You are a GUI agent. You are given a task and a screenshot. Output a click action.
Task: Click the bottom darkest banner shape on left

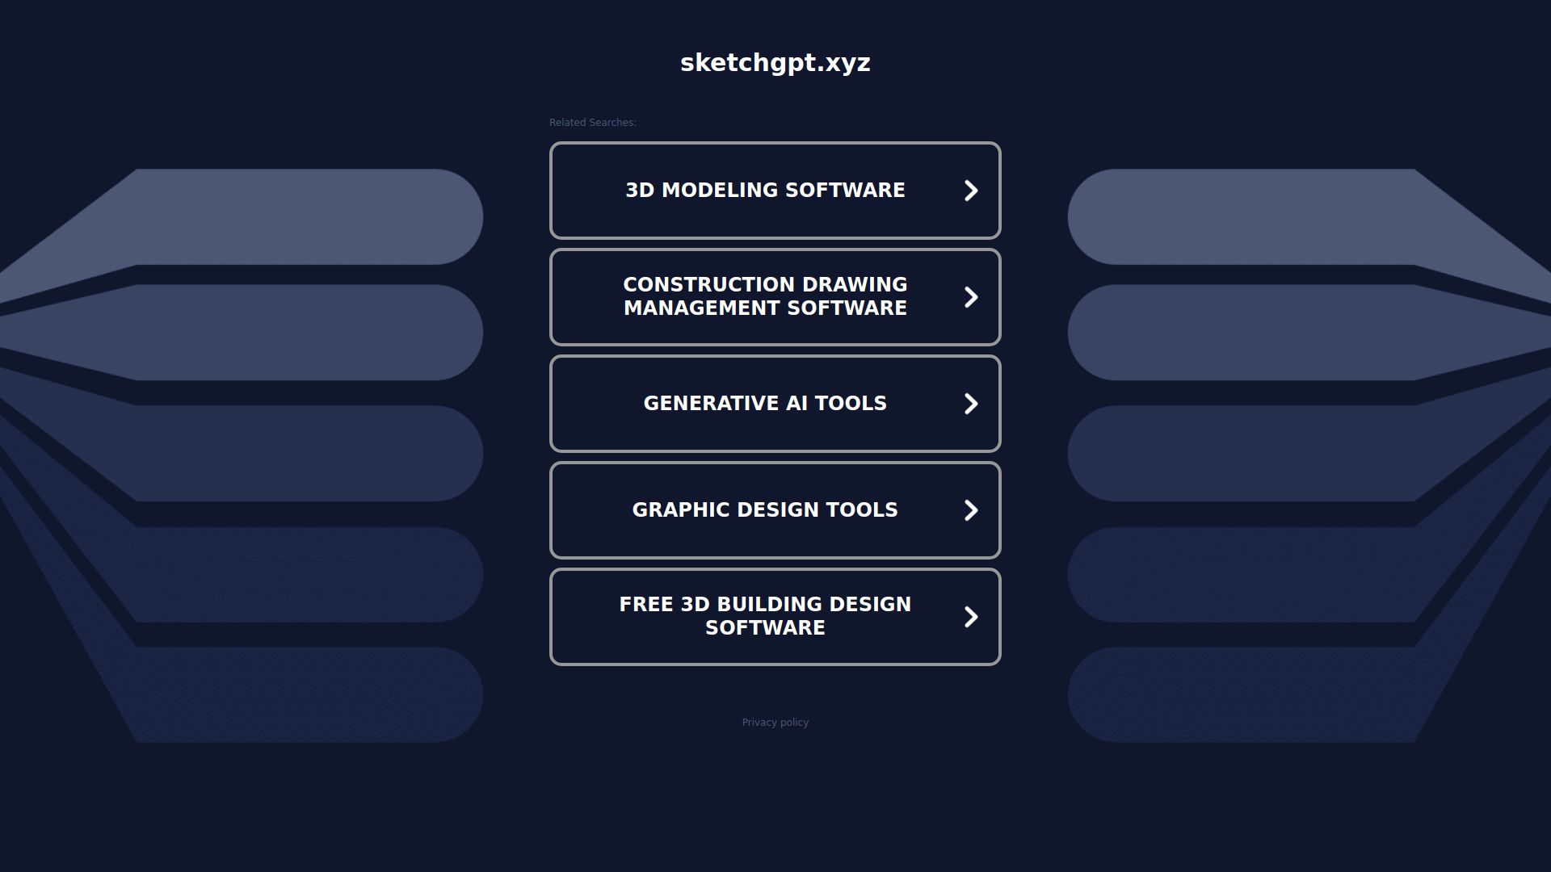pos(307,694)
